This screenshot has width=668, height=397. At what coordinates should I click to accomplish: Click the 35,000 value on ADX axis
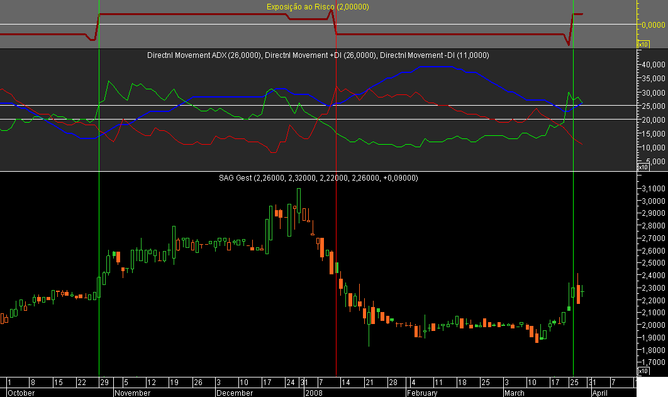click(x=654, y=79)
